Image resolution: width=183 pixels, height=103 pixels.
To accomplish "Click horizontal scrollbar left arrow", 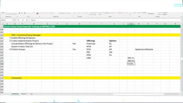I will (112, 94).
